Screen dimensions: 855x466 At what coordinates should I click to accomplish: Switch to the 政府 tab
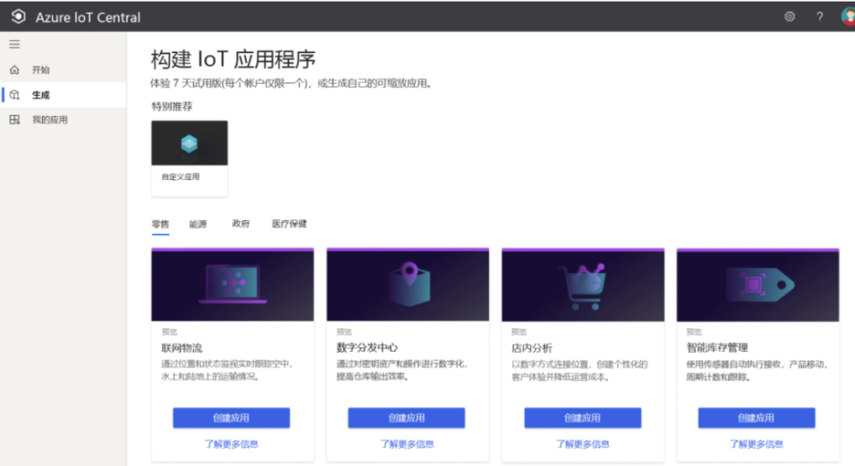(x=240, y=224)
